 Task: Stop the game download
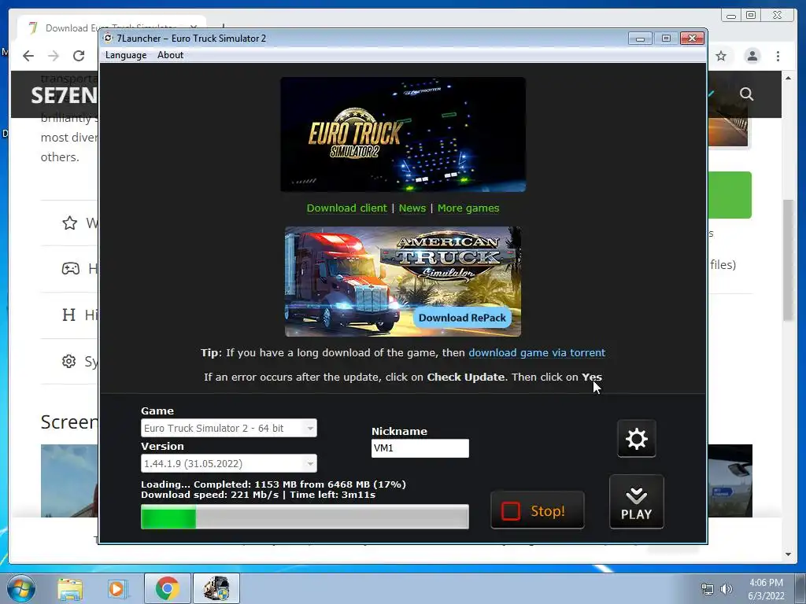pyautogui.click(x=537, y=510)
